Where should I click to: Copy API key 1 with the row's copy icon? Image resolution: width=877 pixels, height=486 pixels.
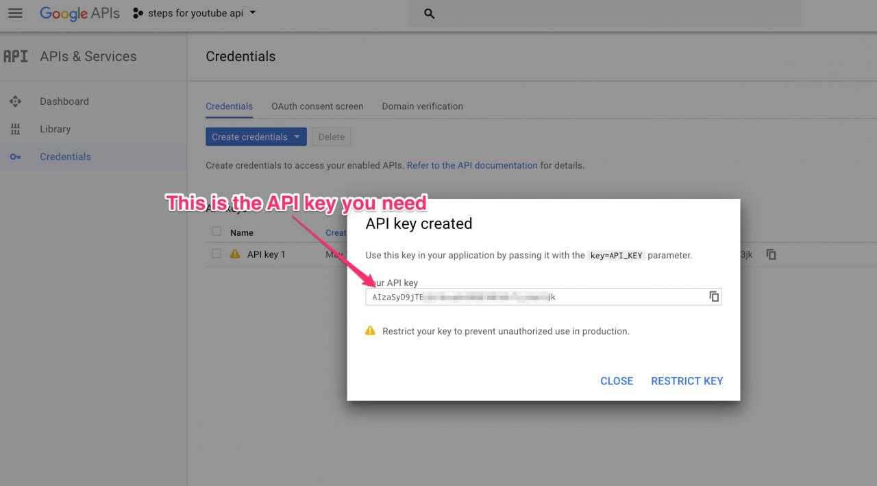771,254
